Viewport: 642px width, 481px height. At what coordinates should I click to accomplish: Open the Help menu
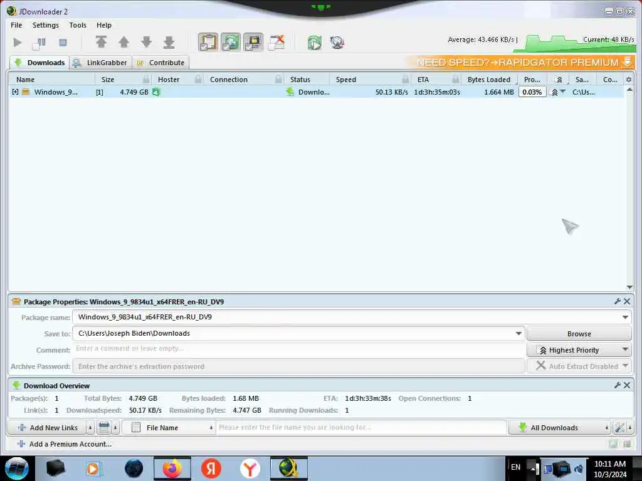(104, 25)
